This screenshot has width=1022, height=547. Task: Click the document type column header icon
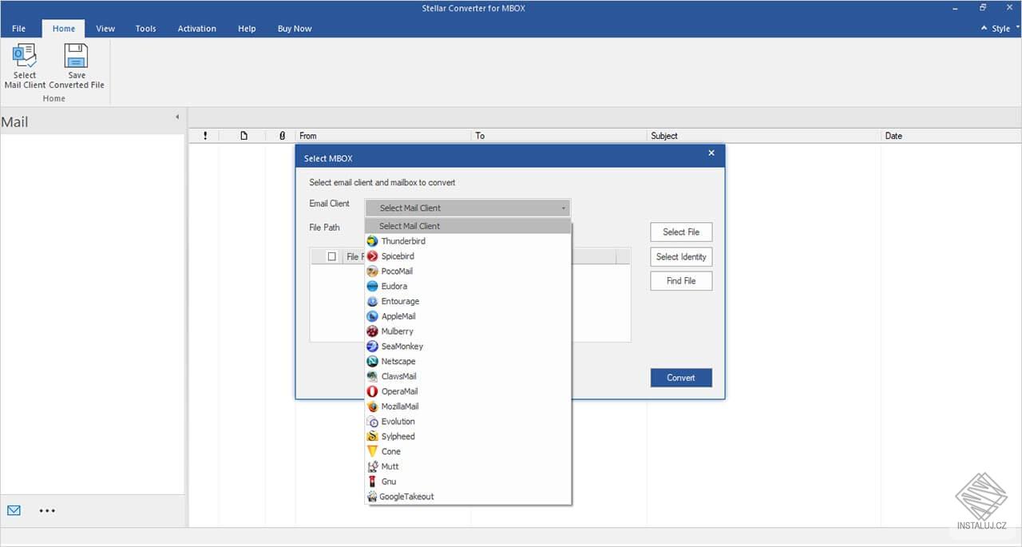244,136
